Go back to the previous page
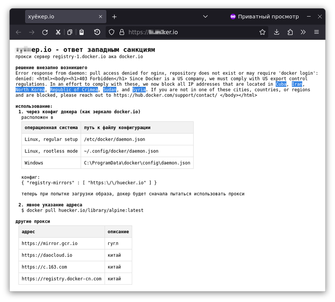 tap(19, 32)
